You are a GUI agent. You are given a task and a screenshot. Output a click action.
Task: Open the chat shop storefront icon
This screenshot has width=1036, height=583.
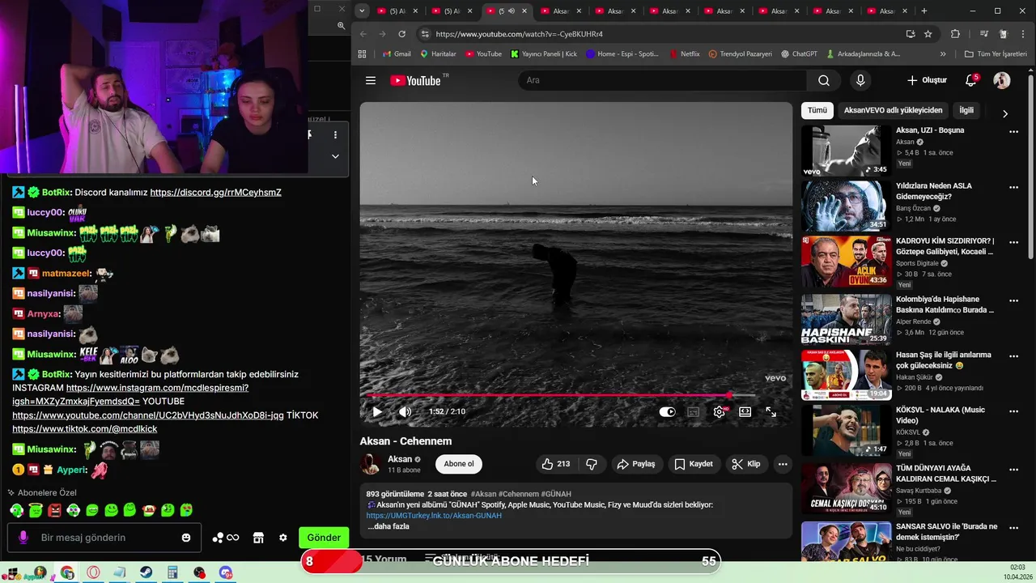pos(258,538)
